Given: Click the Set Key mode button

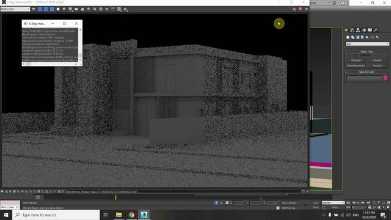Looking at the screenshot, I should [x=316, y=207].
